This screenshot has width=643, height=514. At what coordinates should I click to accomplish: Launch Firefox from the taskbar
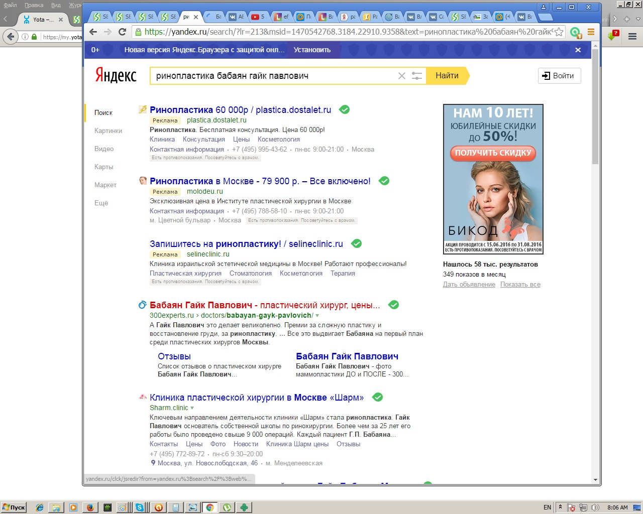pos(90,507)
